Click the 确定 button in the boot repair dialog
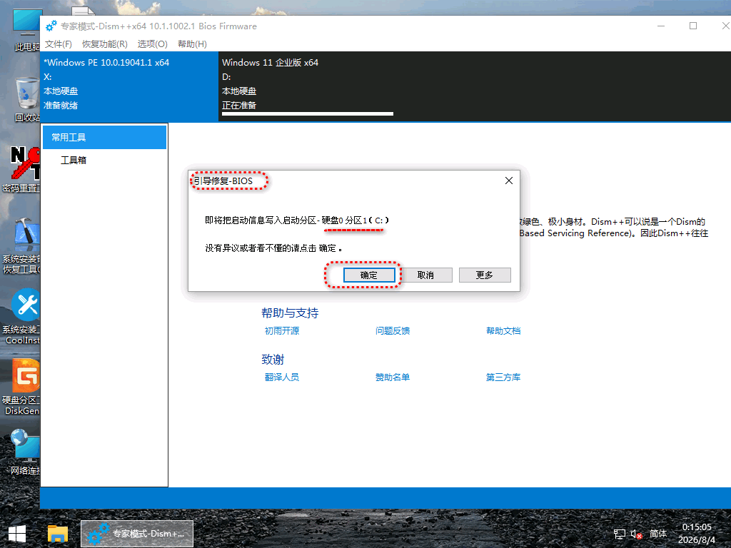Viewport: 731px width, 548px height. [x=369, y=275]
